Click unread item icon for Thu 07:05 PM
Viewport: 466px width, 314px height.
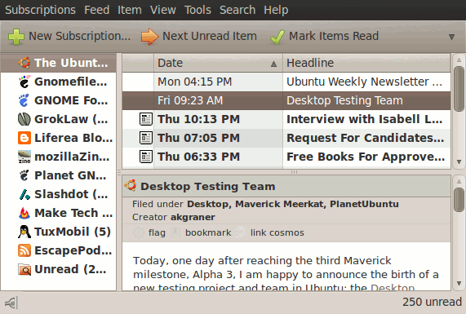tap(146, 138)
